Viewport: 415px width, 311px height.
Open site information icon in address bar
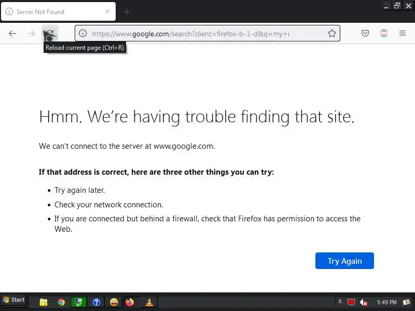[82, 33]
